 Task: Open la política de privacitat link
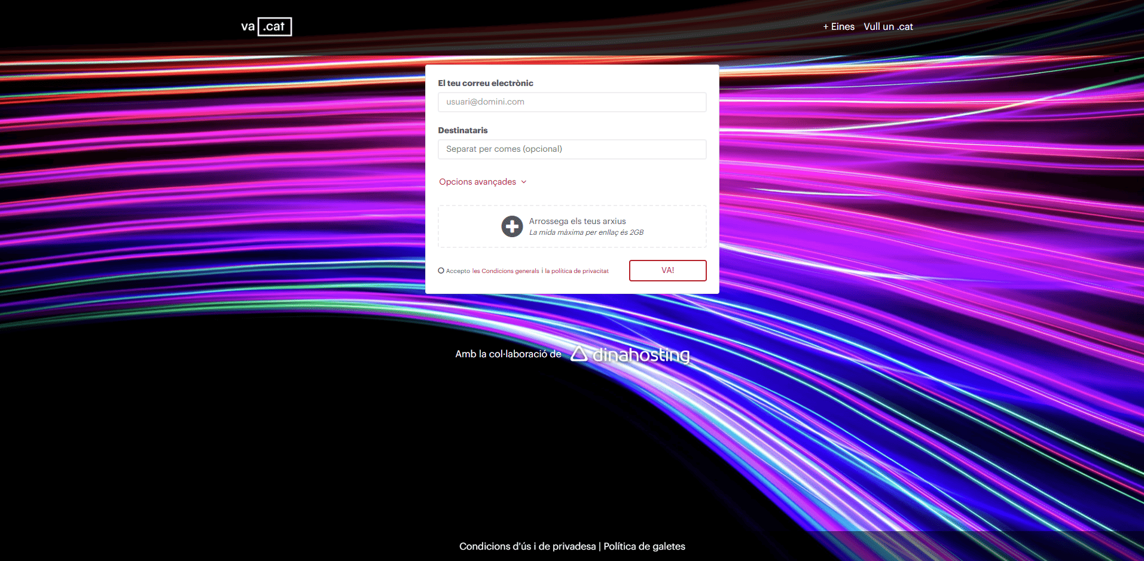576,271
